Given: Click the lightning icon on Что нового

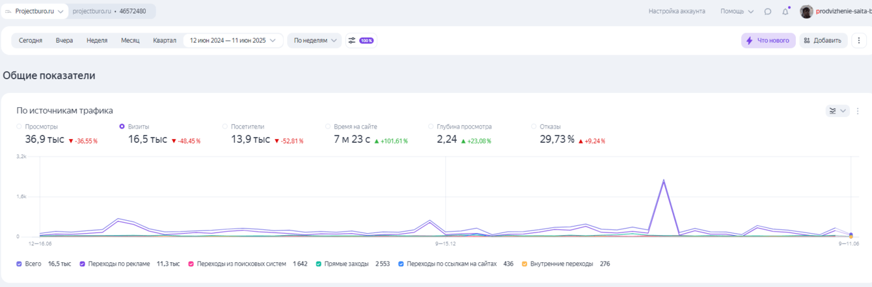Looking at the screenshot, I should (x=749, y=40).
